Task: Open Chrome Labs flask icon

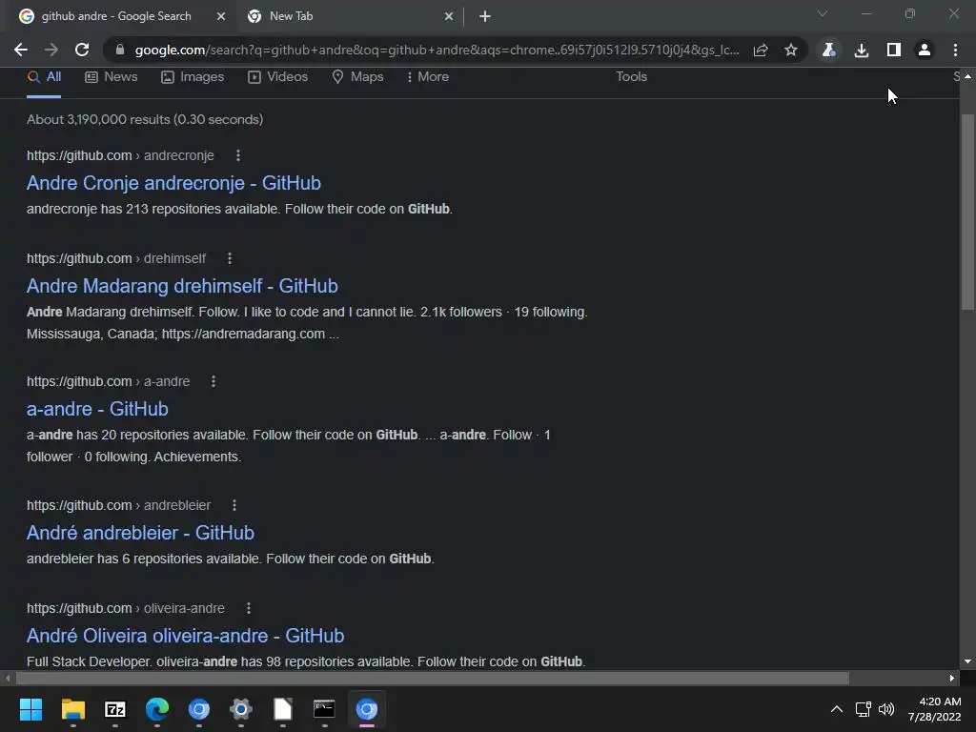Action: [x=828, y=50]
